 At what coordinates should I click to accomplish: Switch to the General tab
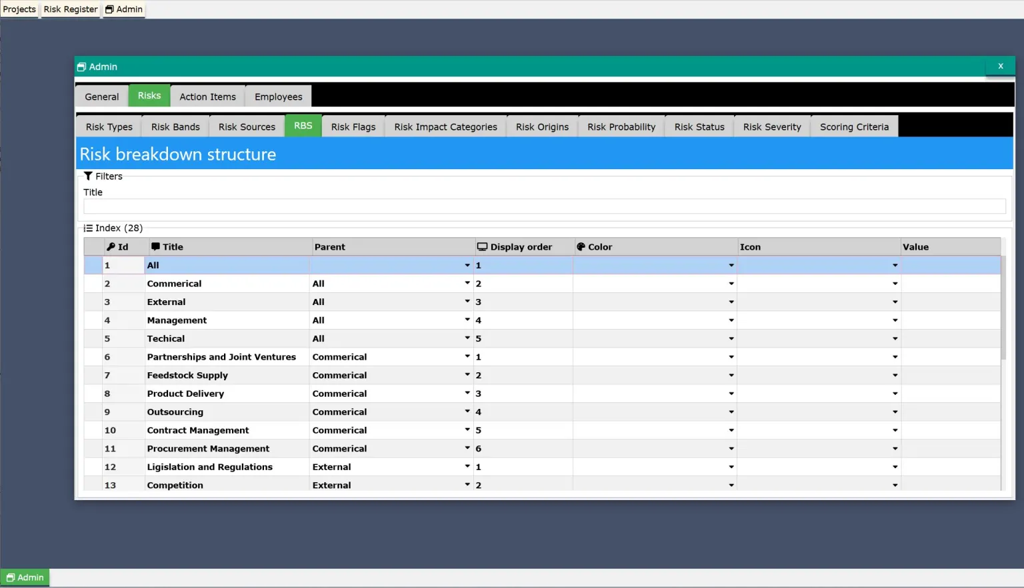coord(102,97)
